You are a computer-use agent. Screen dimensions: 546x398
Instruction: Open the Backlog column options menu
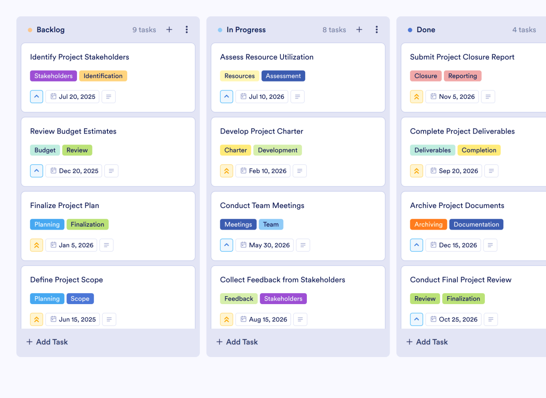[x=187, y=30]
